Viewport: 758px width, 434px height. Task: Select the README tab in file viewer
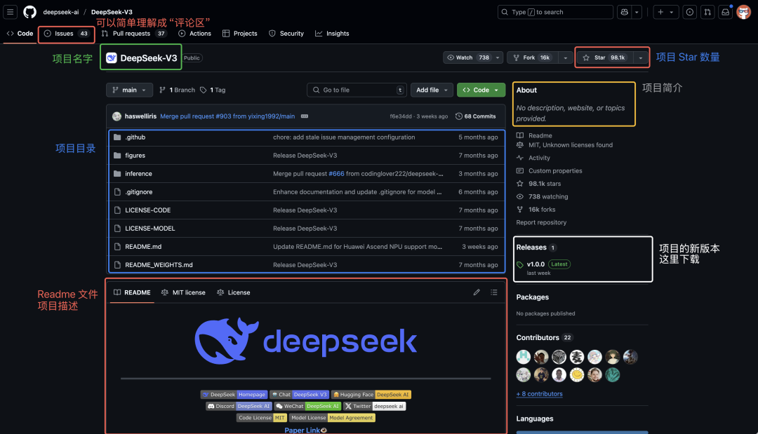coord(132,292)
